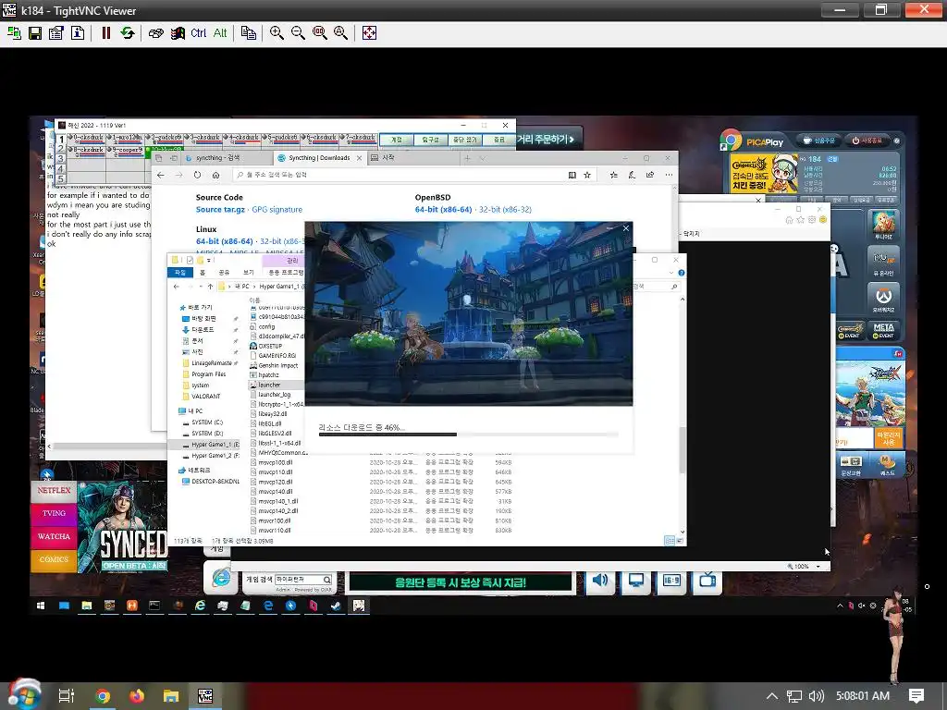Viewport: 947px width, 710px height.
Task: Open a new browser tab
Action: coord(467,158)
